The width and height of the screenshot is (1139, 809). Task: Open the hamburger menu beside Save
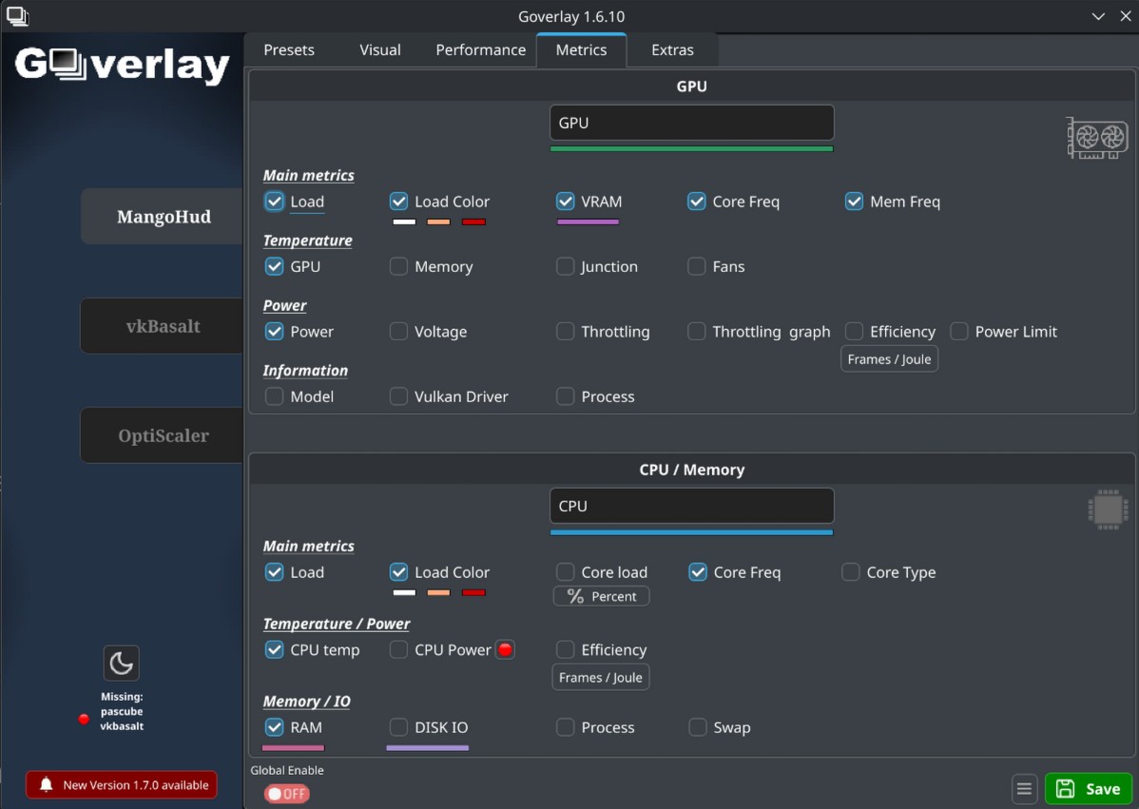click(x=1024, y=789)
